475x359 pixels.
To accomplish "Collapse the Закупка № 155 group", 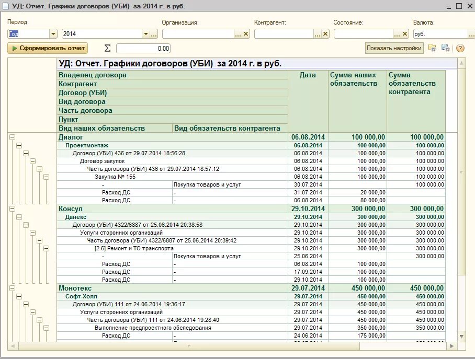I will (47, 177).
